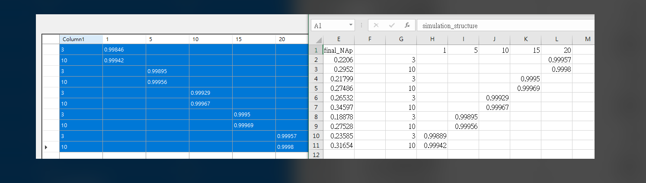Viewport: 646px width, 183px height.
Task: Select Excel column F header
Action: tap(370, 39)
